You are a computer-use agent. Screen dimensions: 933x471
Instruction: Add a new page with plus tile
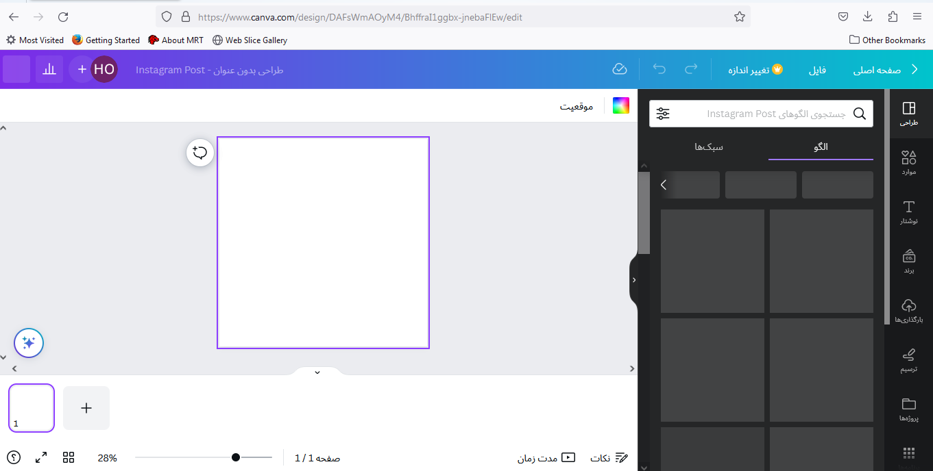point(86,408)
